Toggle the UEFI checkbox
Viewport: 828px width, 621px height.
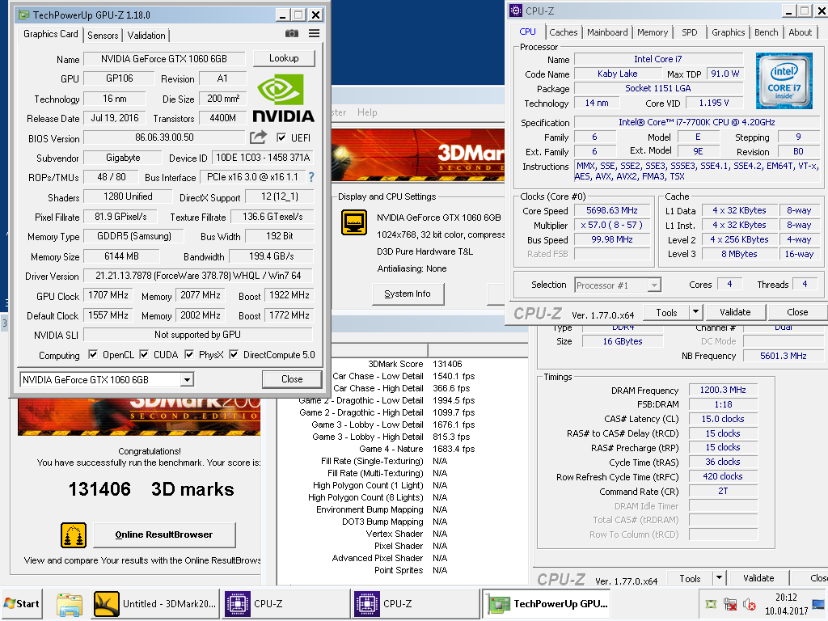281,137
